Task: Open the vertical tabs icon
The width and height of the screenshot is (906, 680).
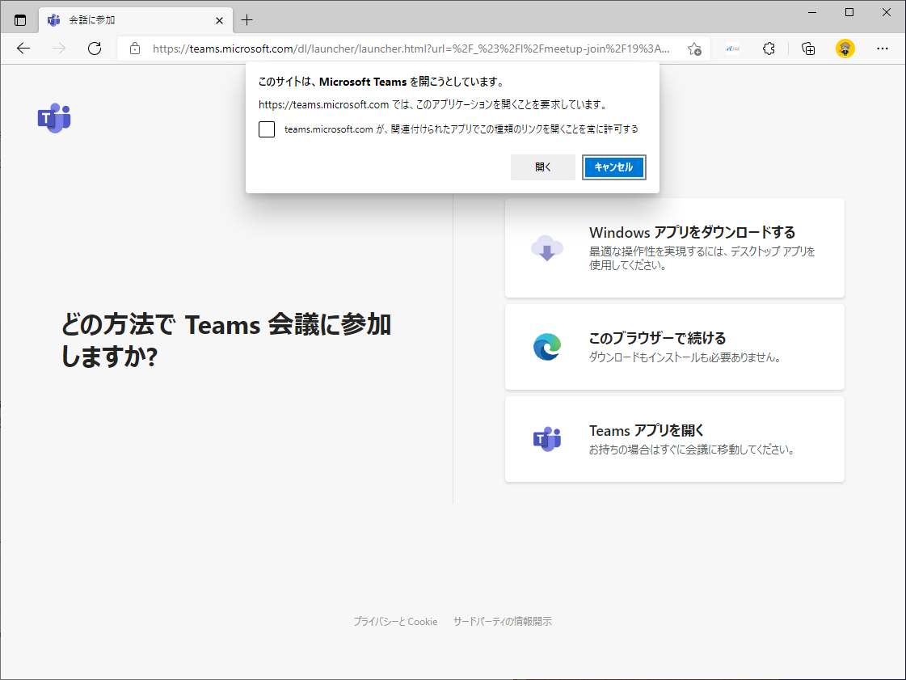Action: tap(20, 20)
